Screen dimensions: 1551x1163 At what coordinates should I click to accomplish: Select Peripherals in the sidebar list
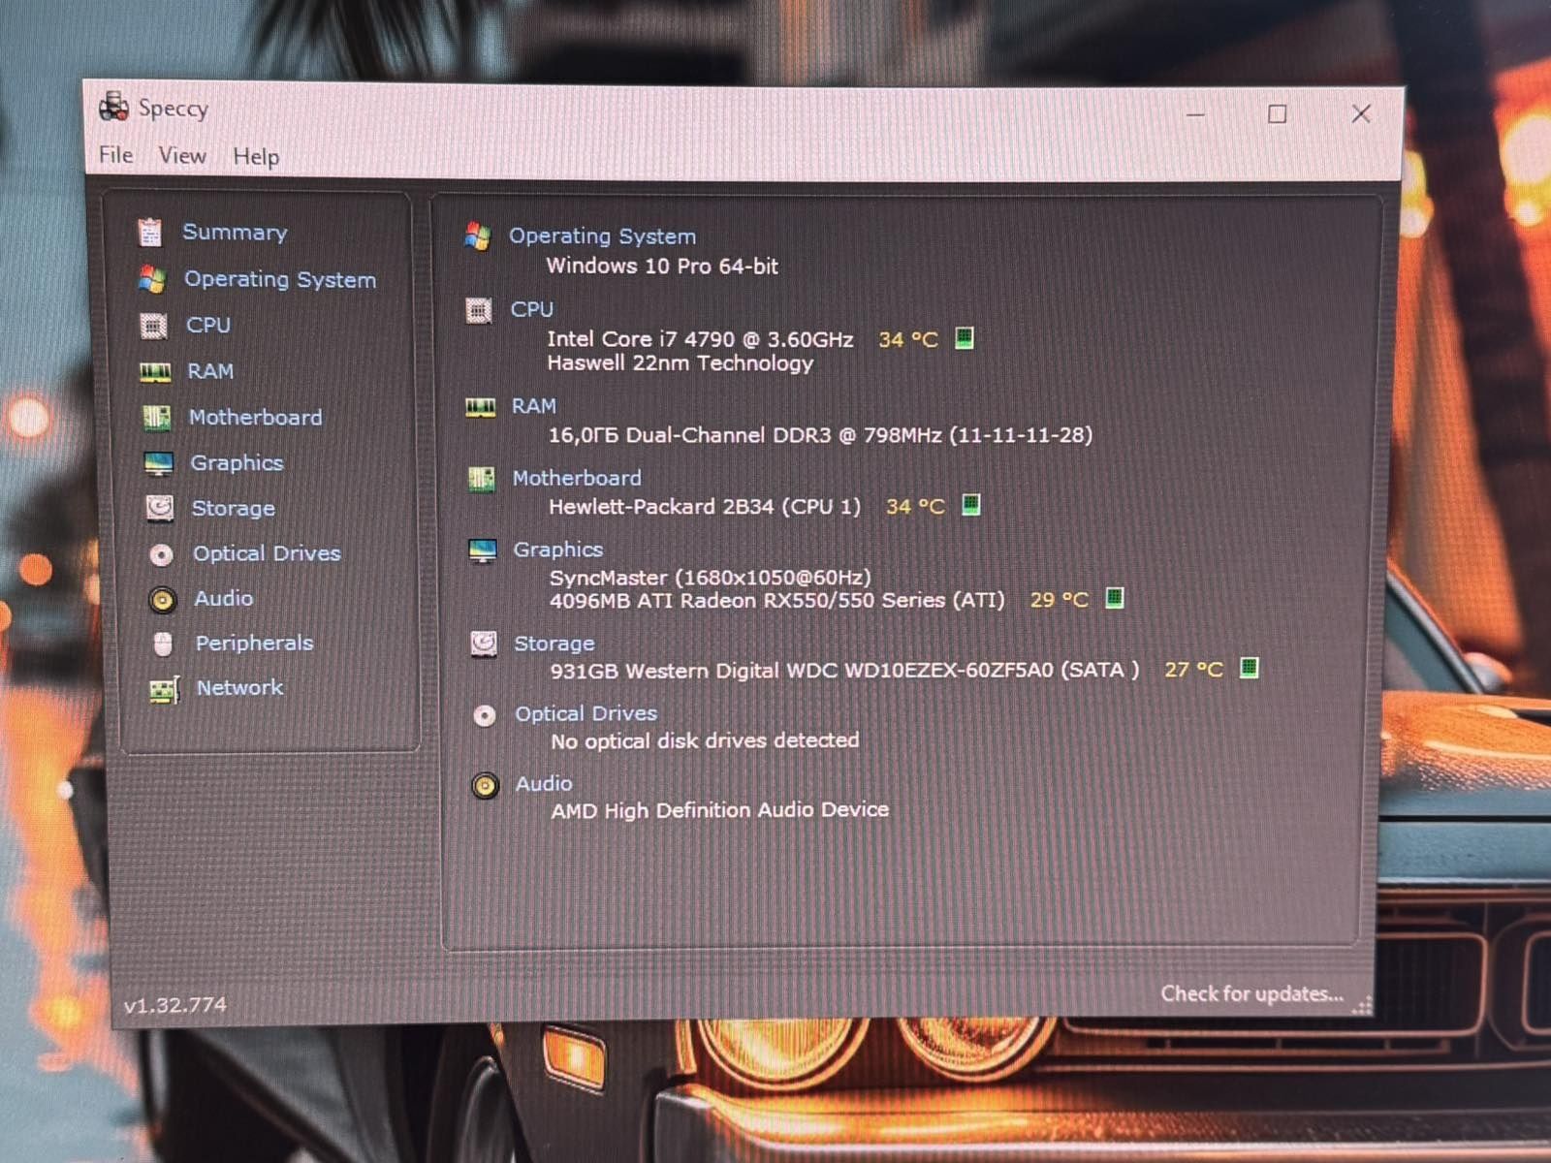pos(255,644)
